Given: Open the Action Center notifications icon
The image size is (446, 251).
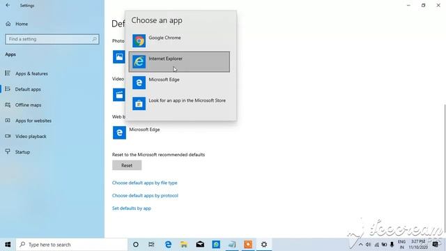Looking at the screenshot, I should point(435,245).
